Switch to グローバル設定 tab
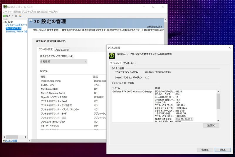 [46, 50]
